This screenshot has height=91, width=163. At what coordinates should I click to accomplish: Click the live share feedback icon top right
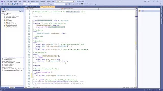coord(160,4)
